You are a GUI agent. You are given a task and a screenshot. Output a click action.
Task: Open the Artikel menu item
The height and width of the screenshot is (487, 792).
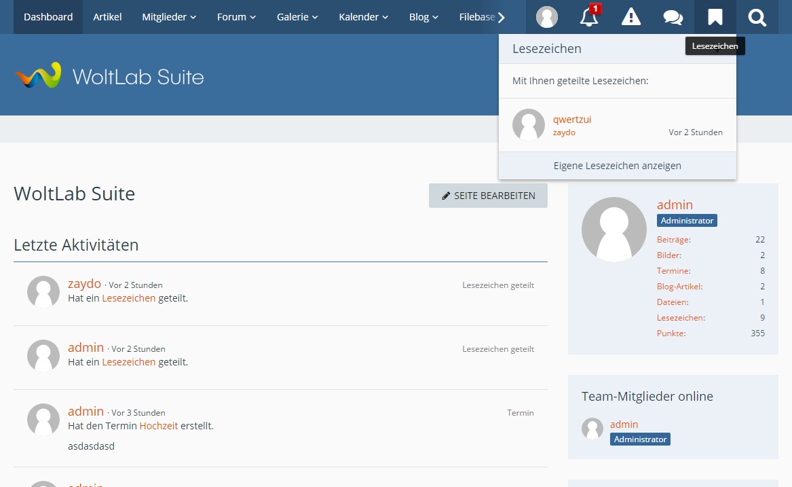(107, 17)
